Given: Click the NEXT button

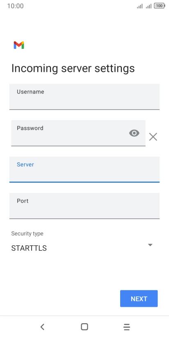Looking at the screenshot, I should (139, 299).
